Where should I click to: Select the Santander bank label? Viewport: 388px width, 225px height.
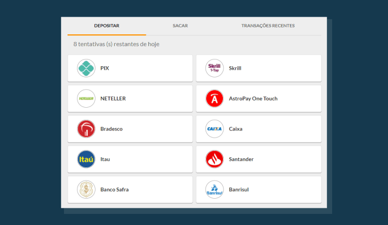click(x=241, y=159)
